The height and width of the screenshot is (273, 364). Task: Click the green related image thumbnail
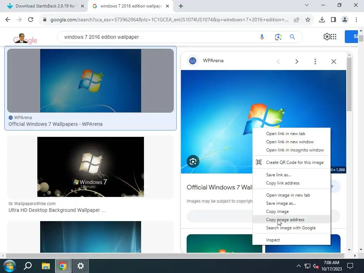pyautogui.click(x=224, y=243)
